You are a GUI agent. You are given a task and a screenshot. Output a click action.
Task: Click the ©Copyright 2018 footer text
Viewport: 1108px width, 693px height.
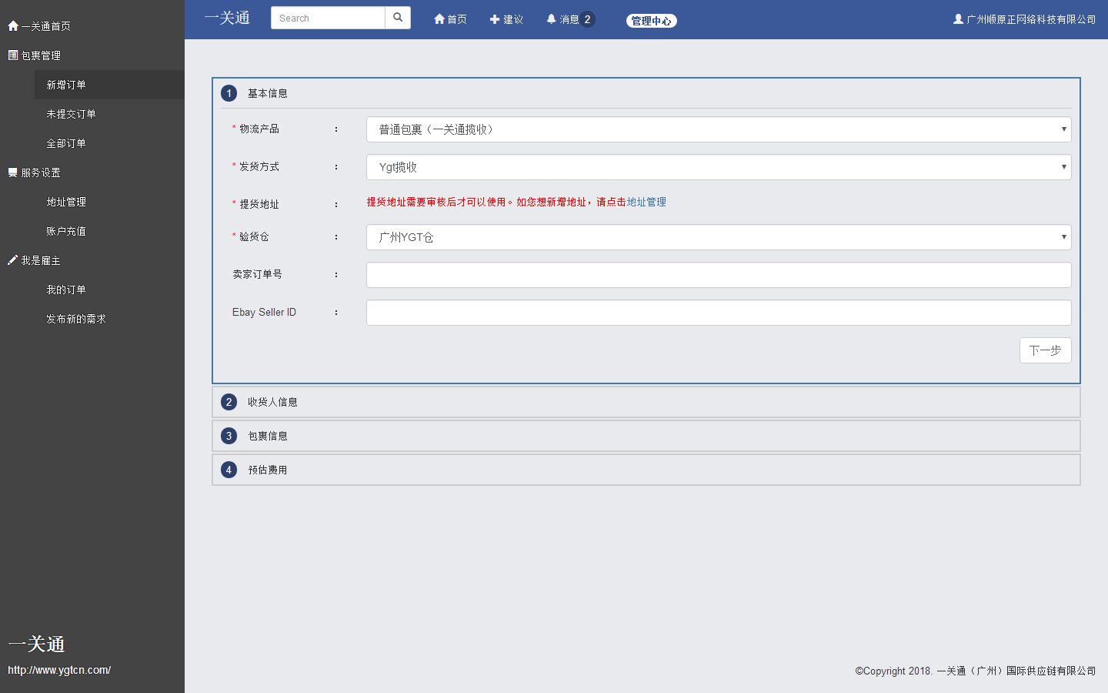[x=976, y=671]
